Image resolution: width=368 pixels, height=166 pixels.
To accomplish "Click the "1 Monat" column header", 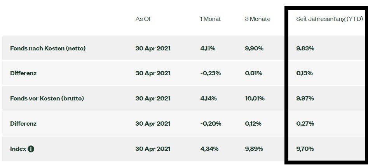I will point(210,19).
